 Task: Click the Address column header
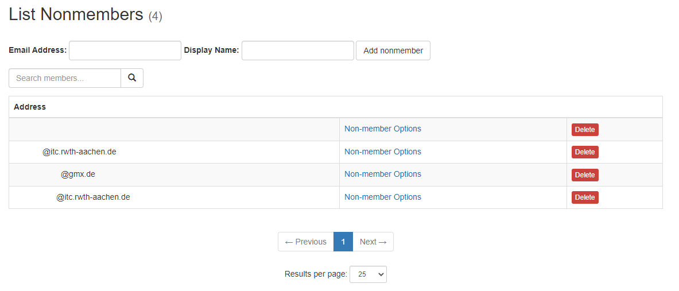(30, 107)
